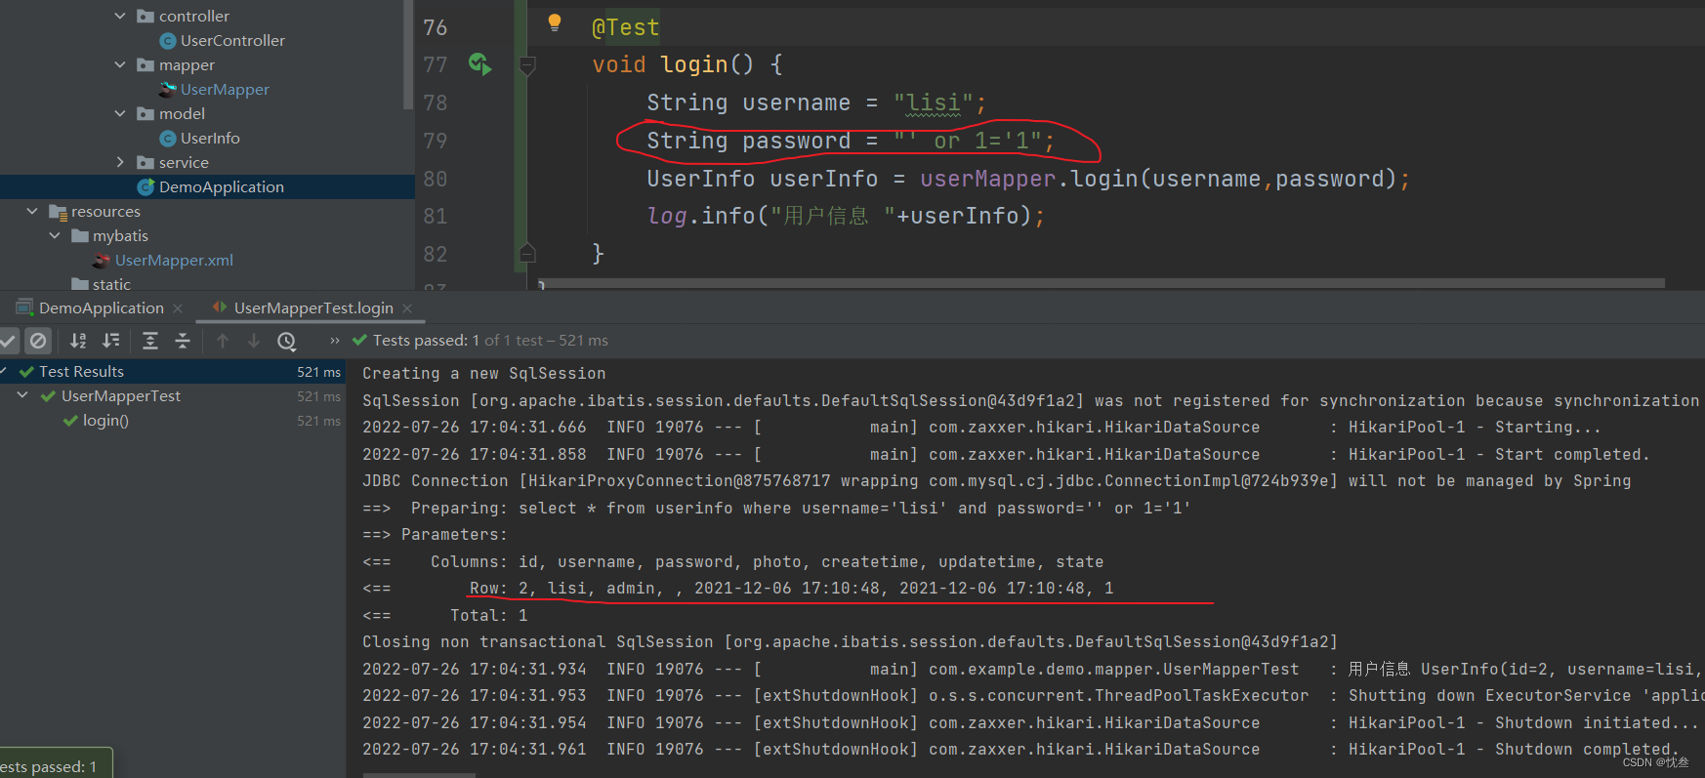Image resolution: width=1705 pixels, height=778 pixels.
Task: Collapse the controller folder
Action: 120,16
